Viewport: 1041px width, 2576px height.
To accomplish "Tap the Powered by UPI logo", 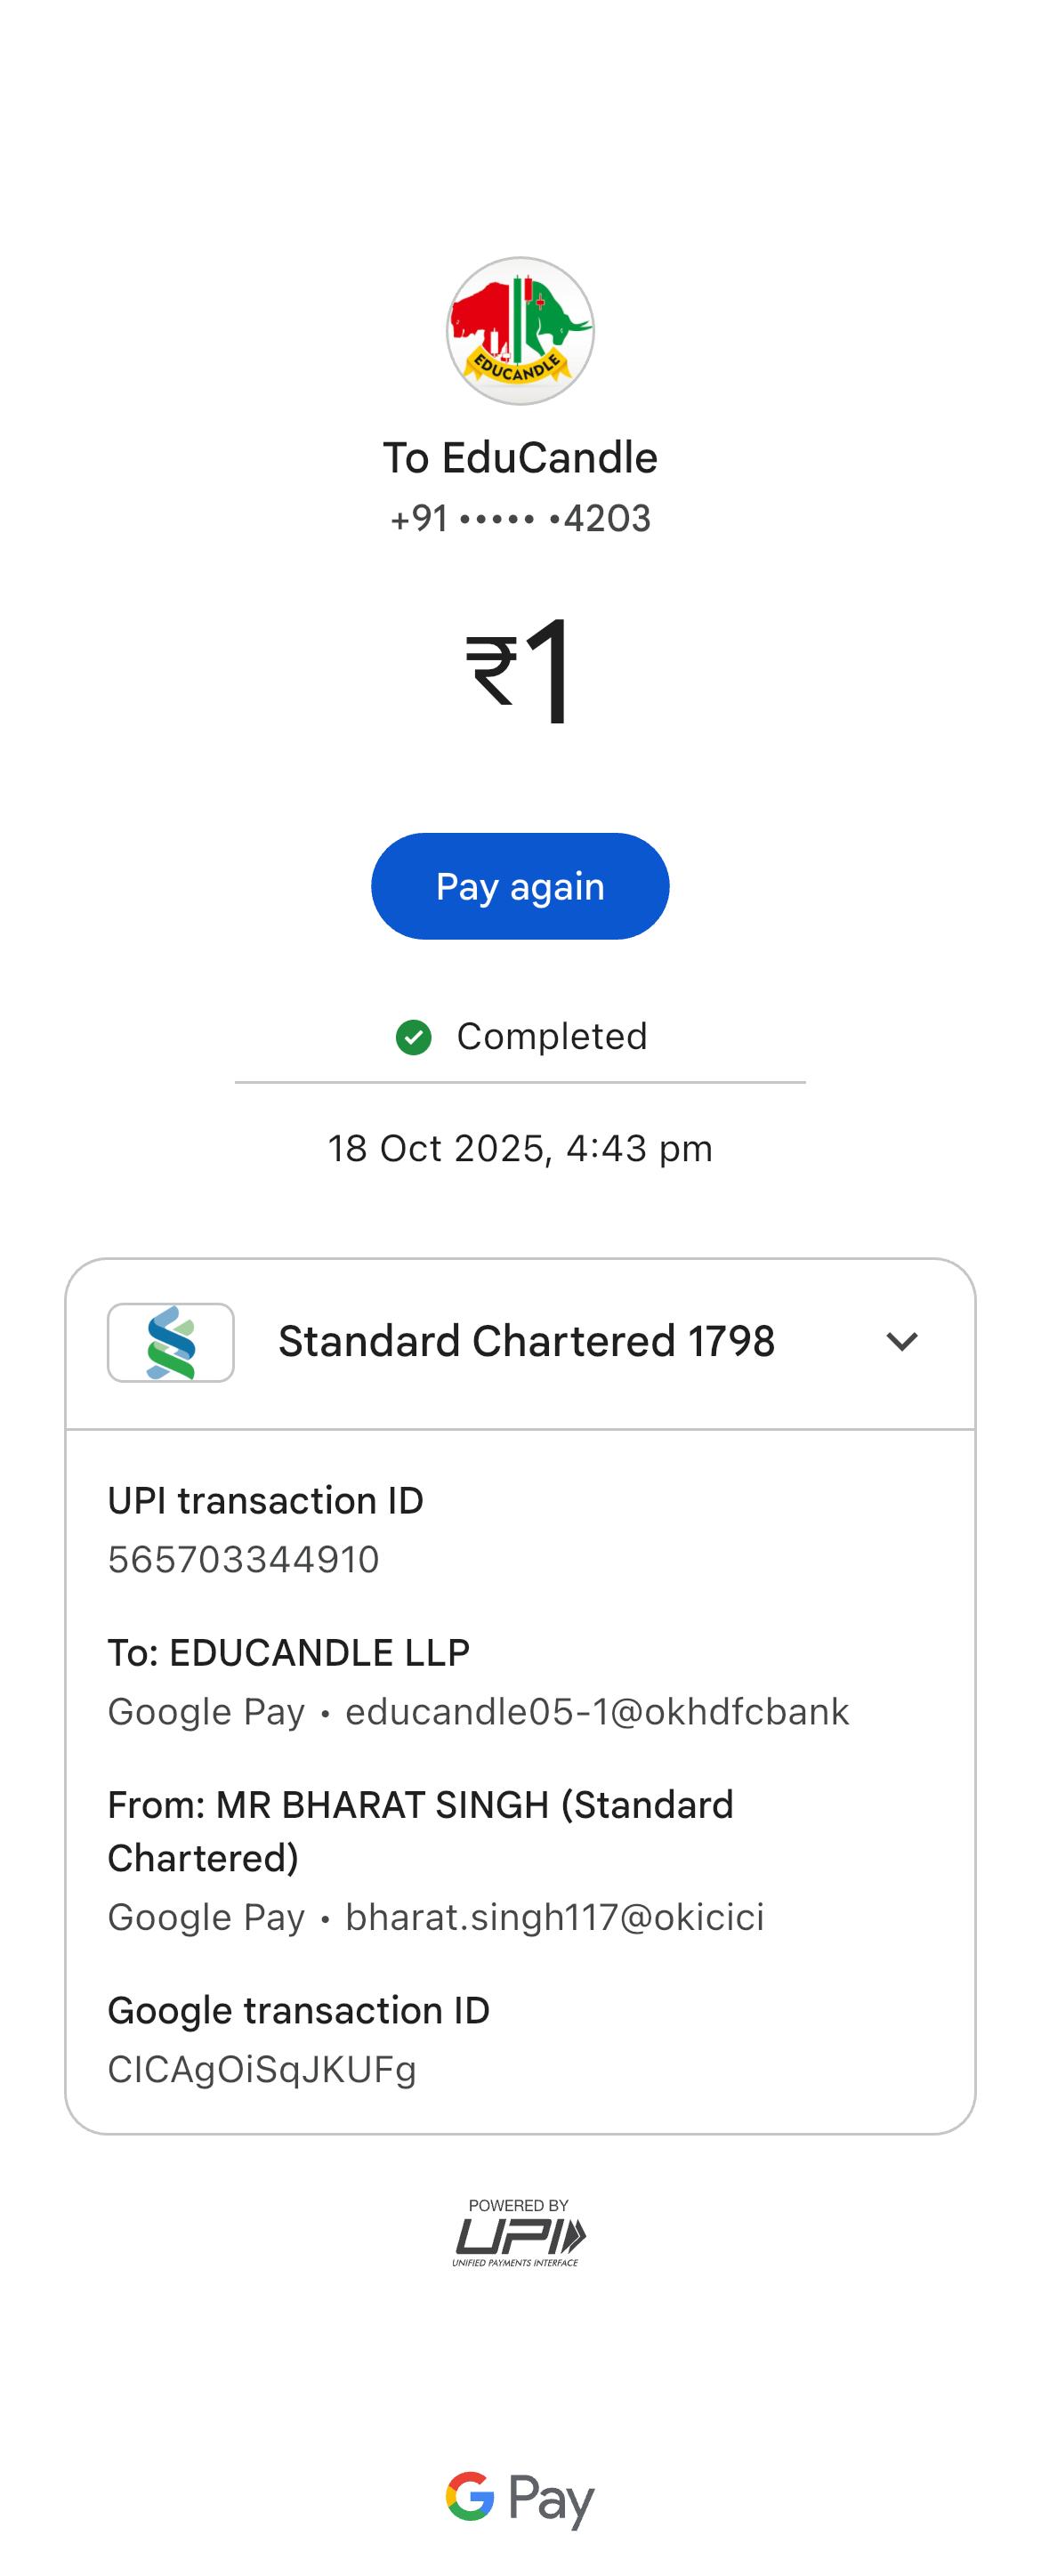I will 520,2232.
